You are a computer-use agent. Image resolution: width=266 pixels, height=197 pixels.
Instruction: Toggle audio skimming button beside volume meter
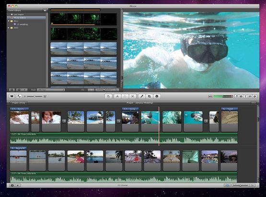click(210, 96)
